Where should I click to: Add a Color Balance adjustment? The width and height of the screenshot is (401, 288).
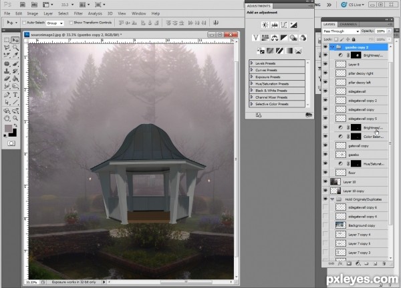click(x=275, y=38)
